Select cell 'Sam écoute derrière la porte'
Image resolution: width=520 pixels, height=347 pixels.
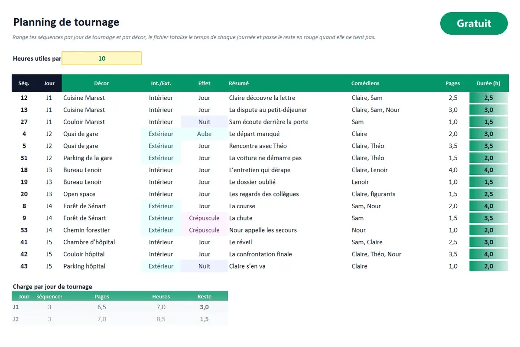pos(269,122)
